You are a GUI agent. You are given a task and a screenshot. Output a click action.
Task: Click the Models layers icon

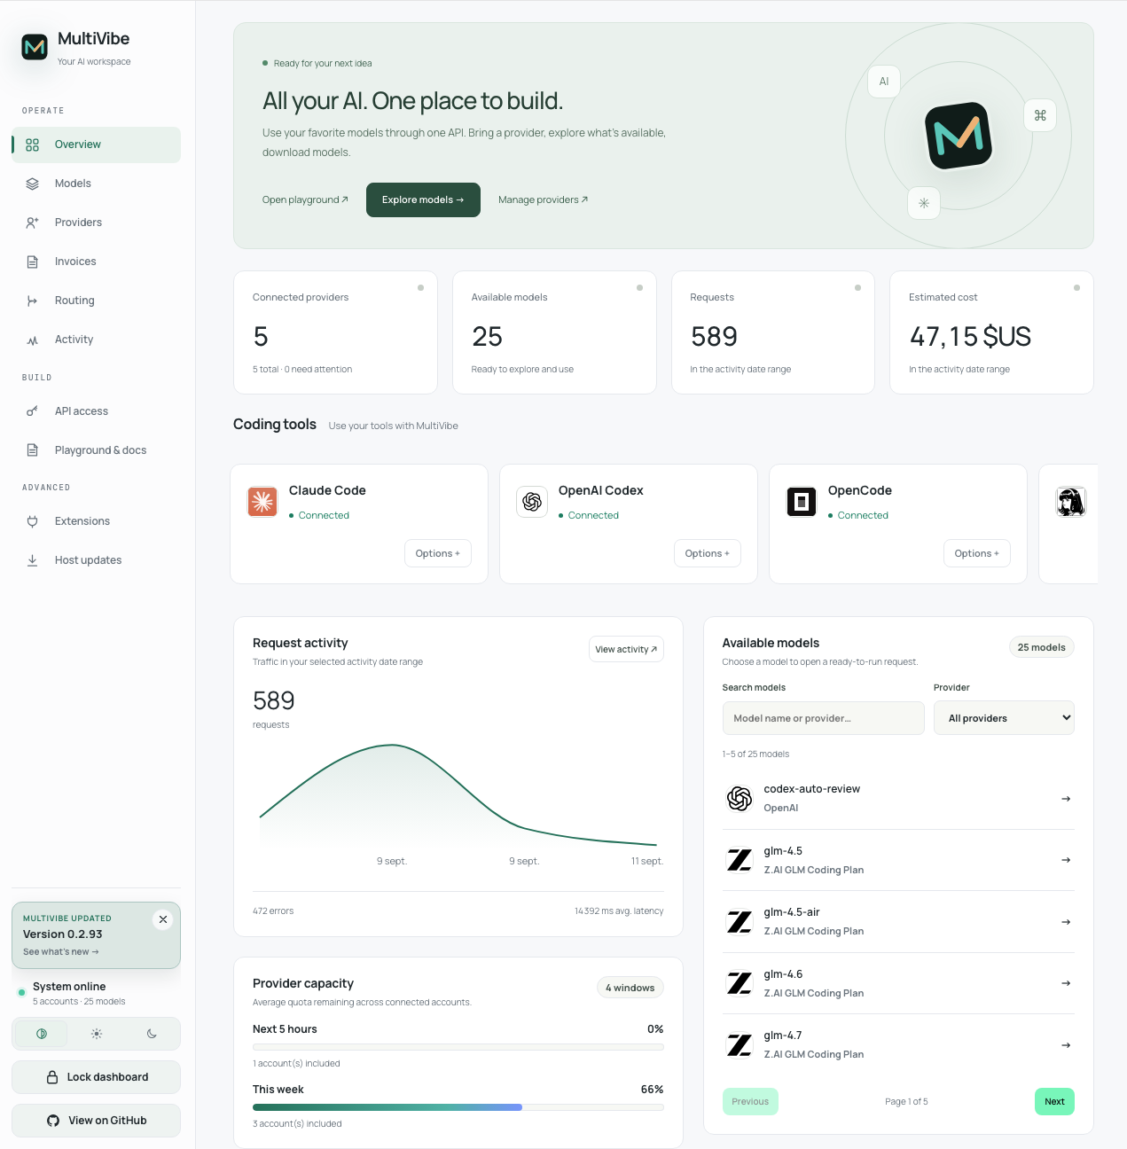coord(32,184)
